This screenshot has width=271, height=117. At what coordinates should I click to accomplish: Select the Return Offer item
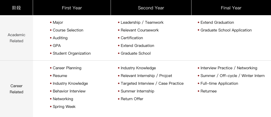click(x=132, y=99)
